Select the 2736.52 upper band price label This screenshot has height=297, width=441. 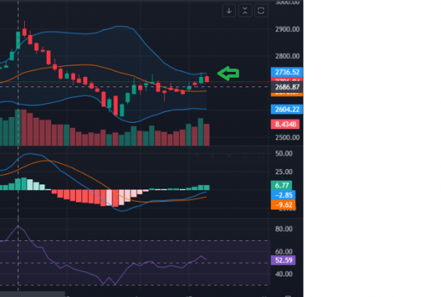pos(285,72)
